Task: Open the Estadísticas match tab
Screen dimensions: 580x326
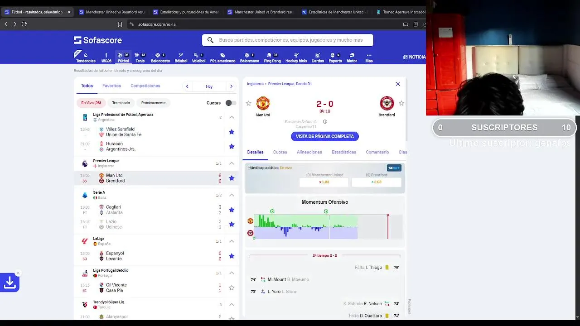Action: pos(344,152)
